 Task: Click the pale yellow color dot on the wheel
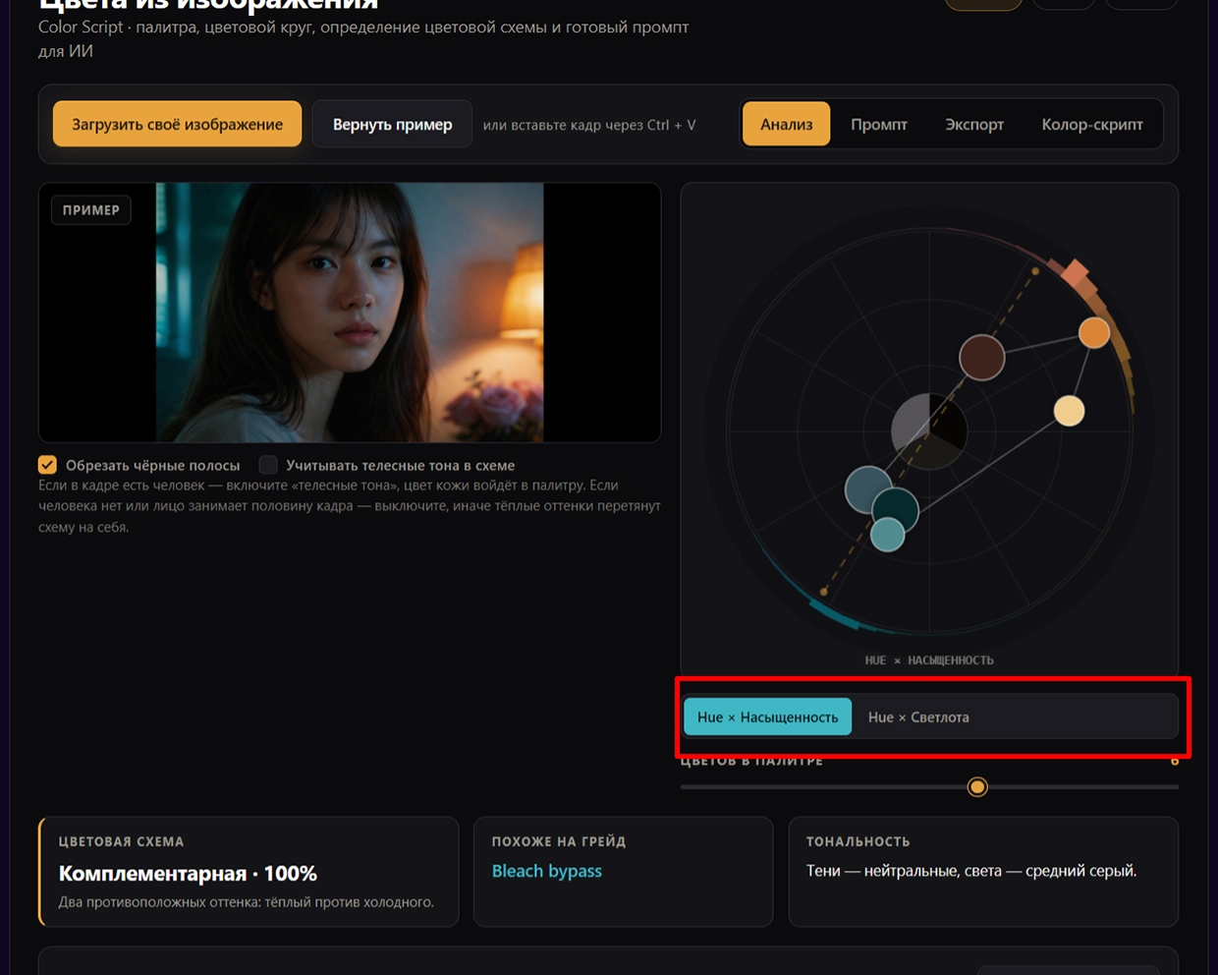coord(1069,411)
